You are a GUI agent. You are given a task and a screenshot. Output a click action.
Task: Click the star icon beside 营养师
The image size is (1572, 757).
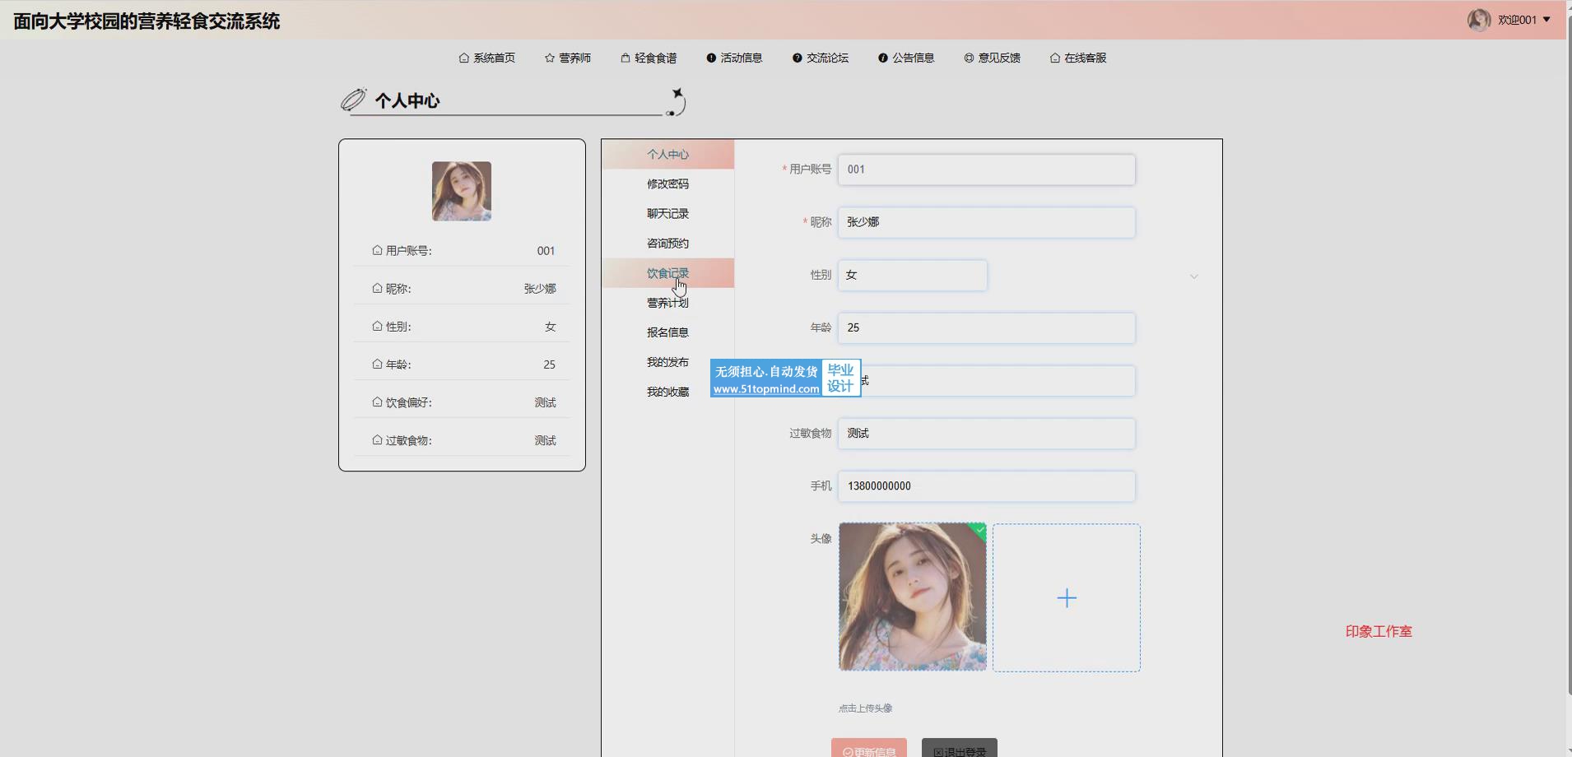(x=550, y=58)
